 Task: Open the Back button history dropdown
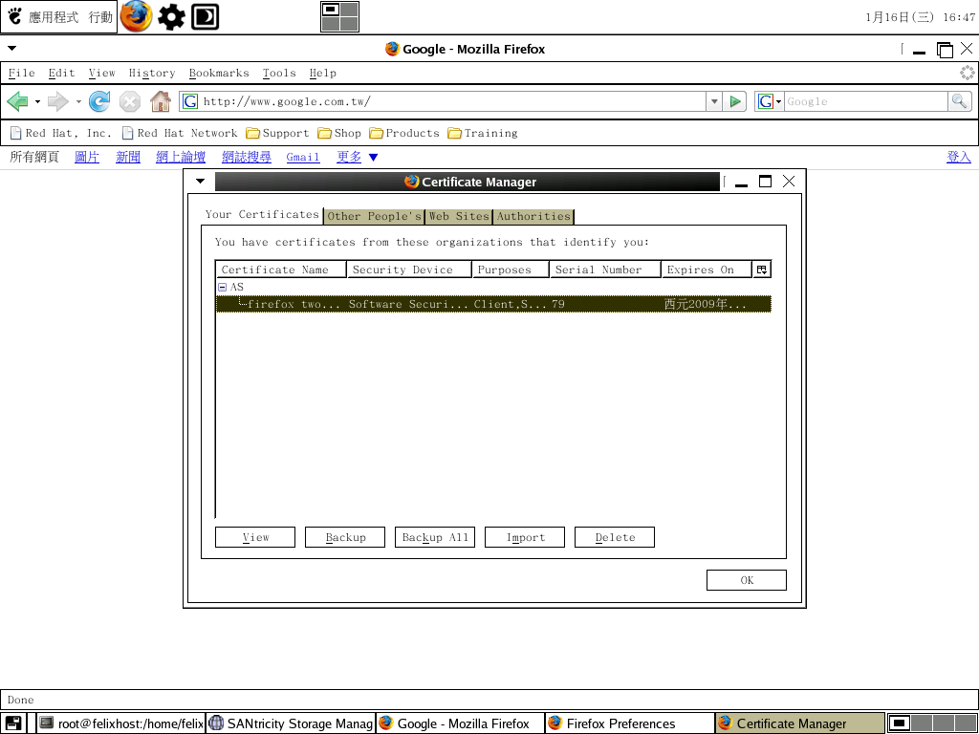pos(37,101)
